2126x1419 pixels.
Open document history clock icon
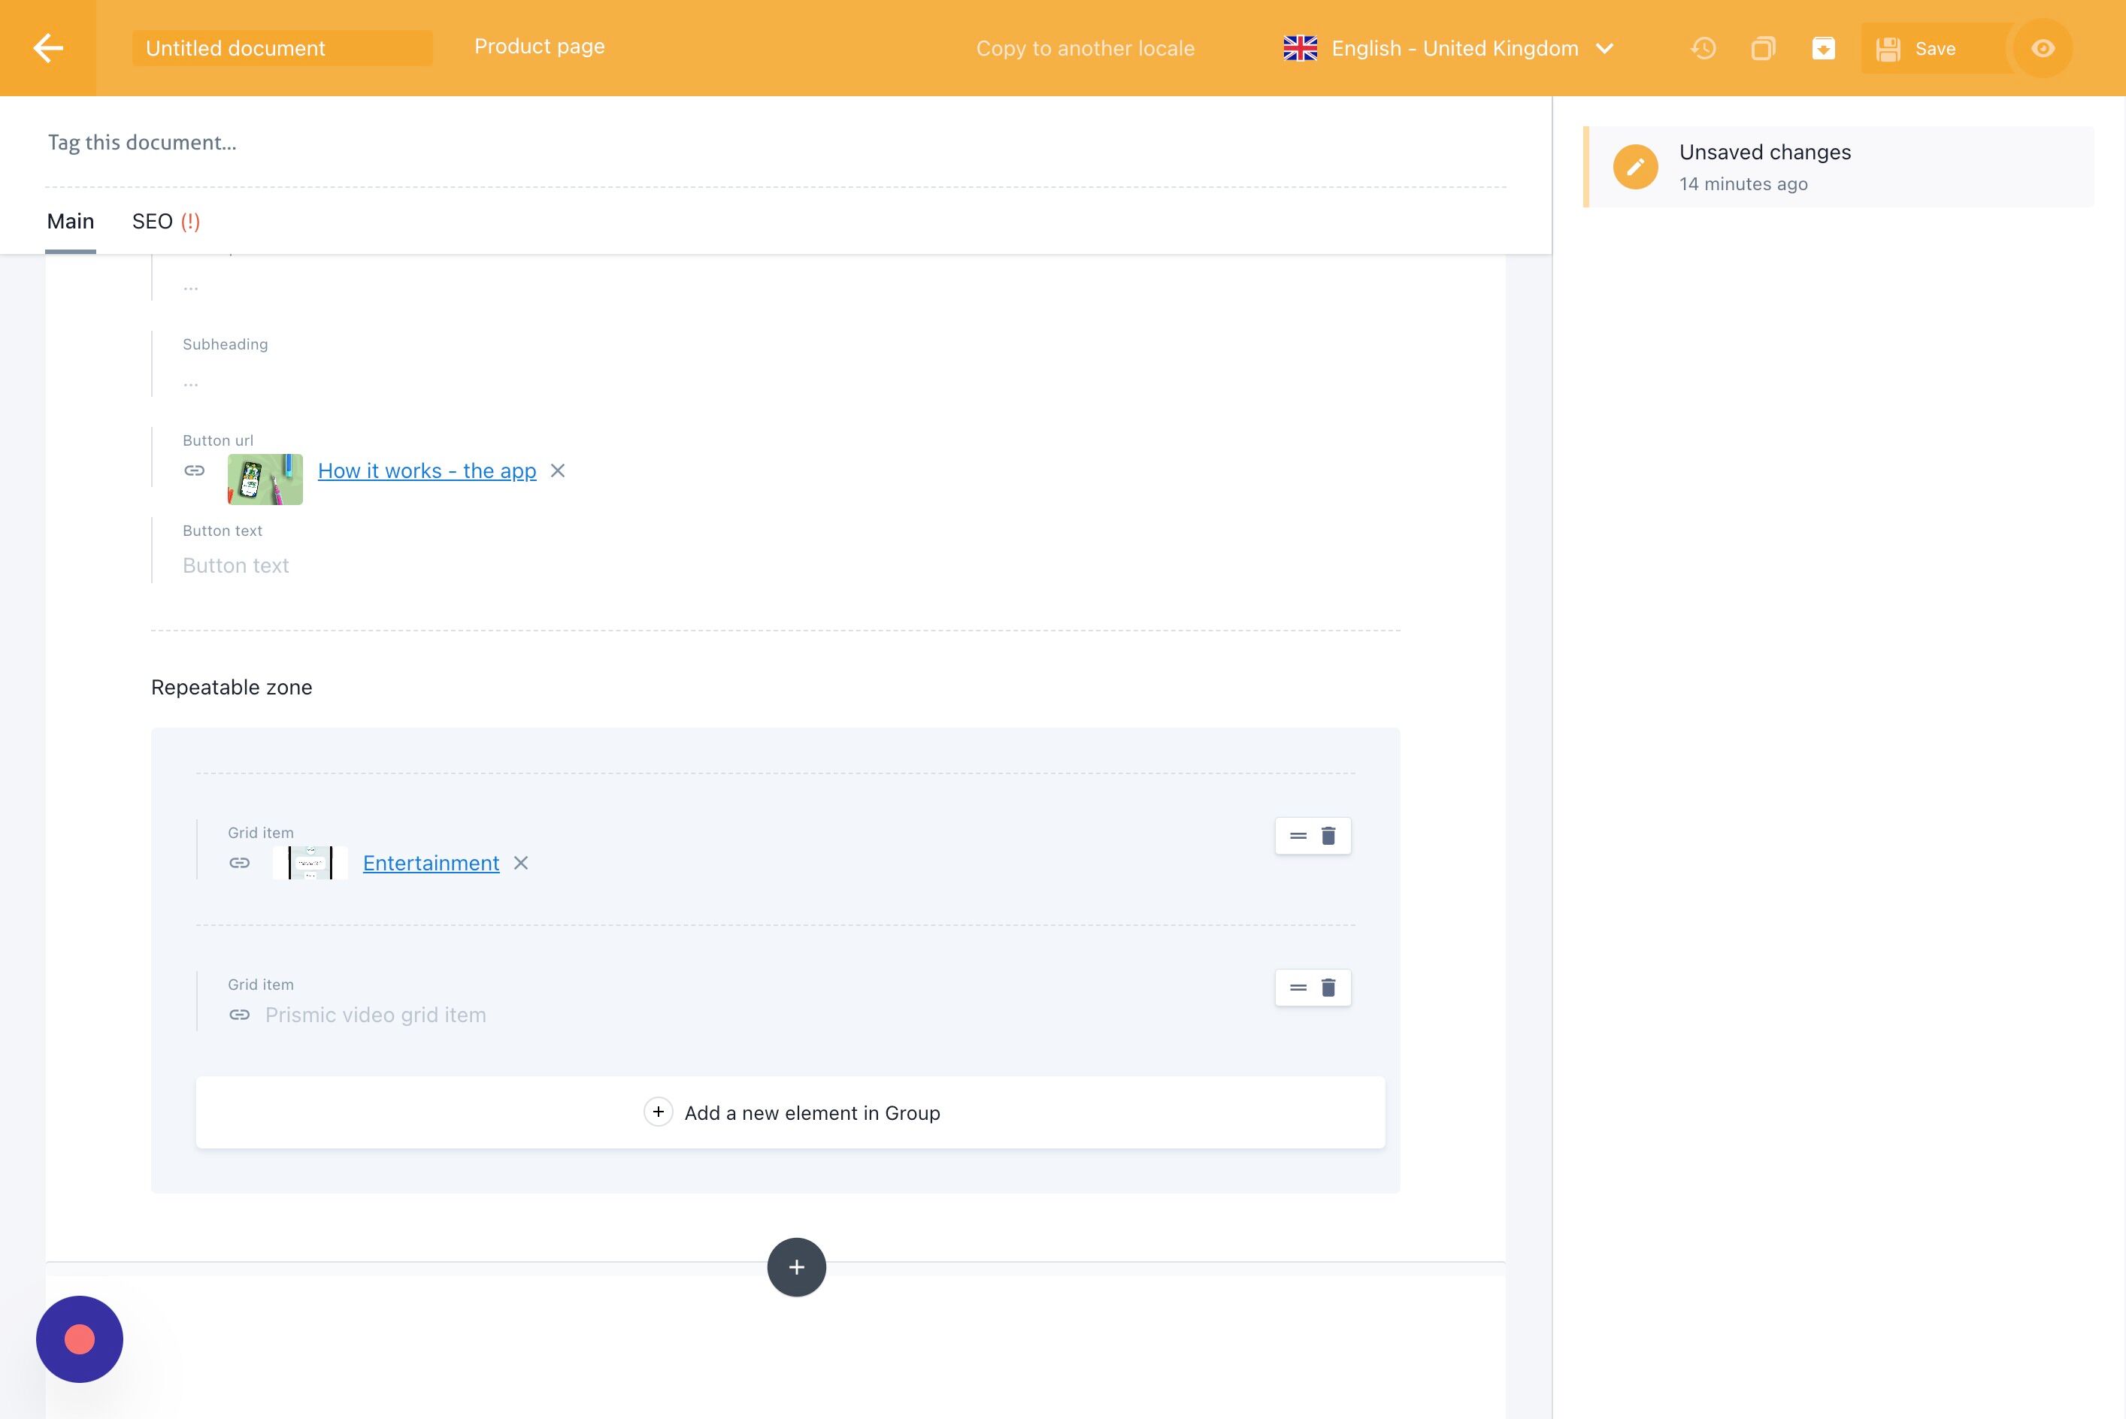point(1704,48)
